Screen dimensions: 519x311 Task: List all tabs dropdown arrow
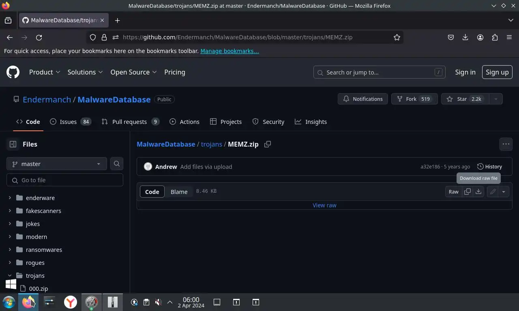[510, 20]
